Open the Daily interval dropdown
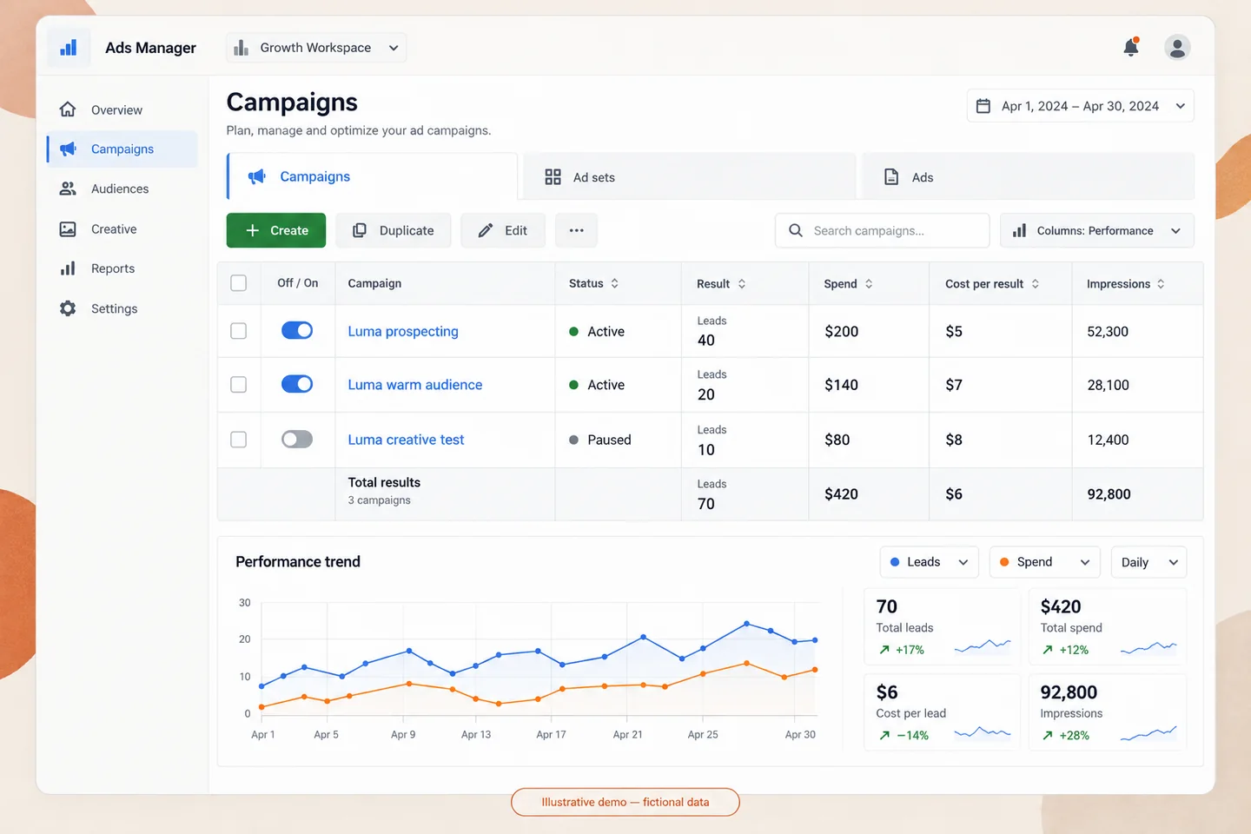Screen dimensions: 1251x834 (x=1149, y=562)
